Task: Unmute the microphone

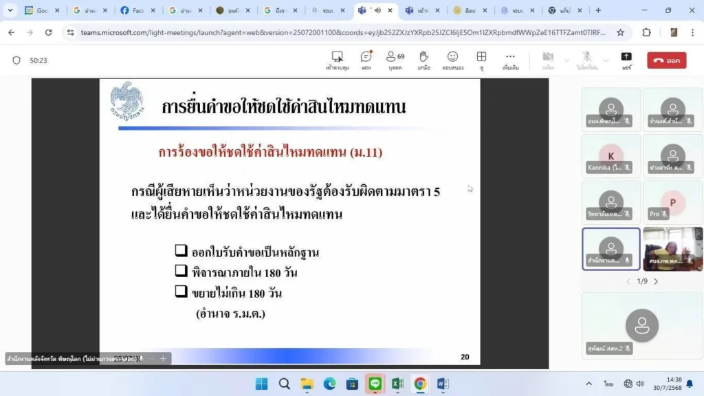Action: pyautogui.click(x=587, y=60)
